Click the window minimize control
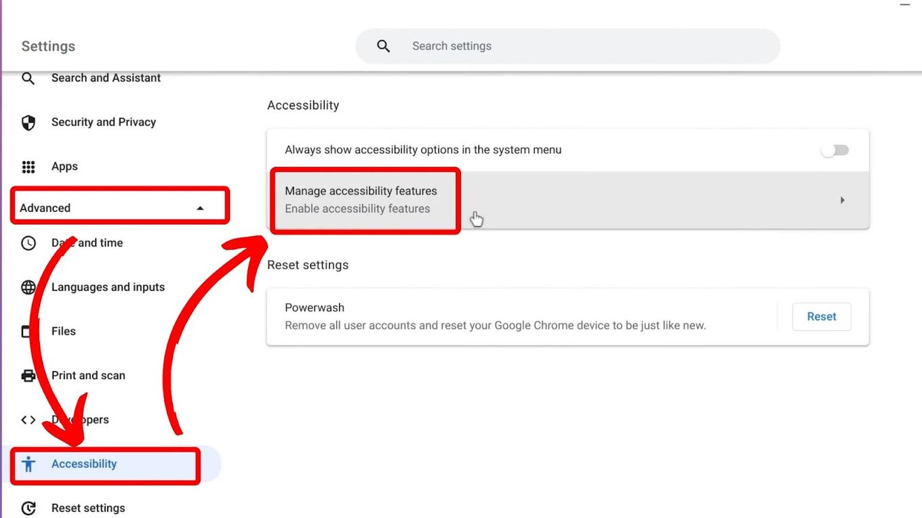922x518 pixels. [x=906, y=5]
